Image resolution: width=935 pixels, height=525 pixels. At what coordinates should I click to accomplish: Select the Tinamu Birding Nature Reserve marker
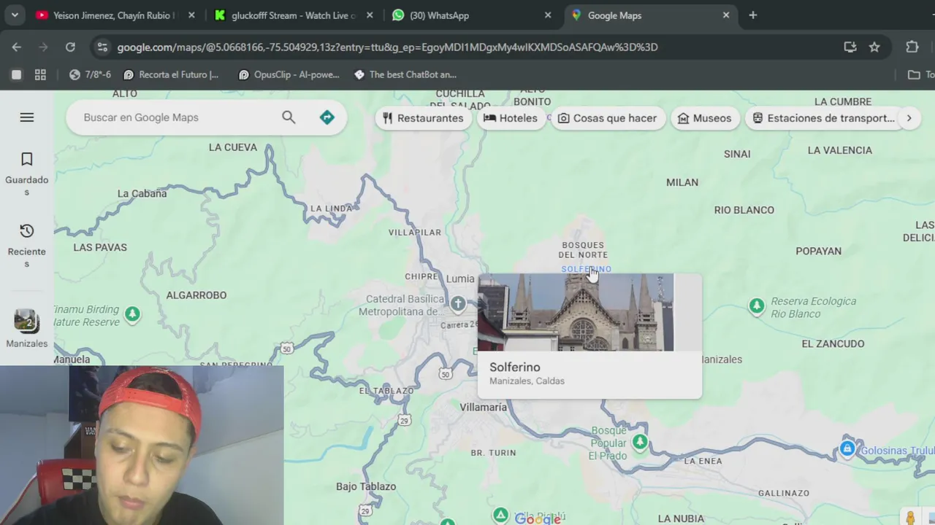point(132,314)
